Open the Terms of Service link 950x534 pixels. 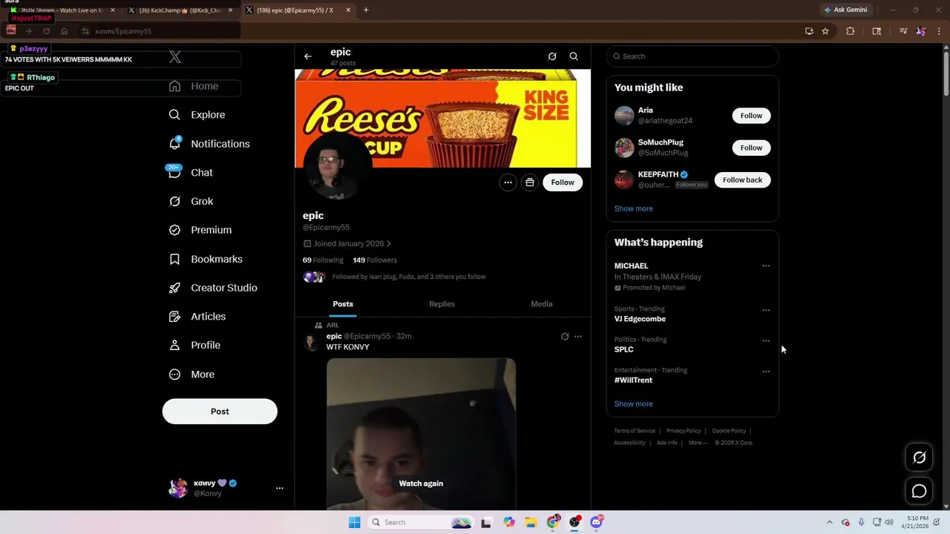point(635,431)
